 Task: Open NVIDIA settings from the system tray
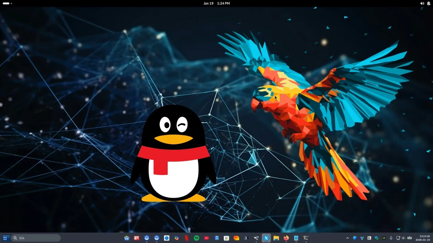click(x=384, y=238)
